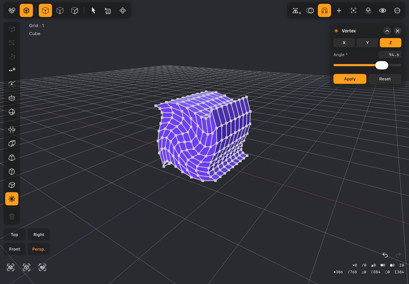
Task: Switch to Top view
Action: [x=14, y=235]
